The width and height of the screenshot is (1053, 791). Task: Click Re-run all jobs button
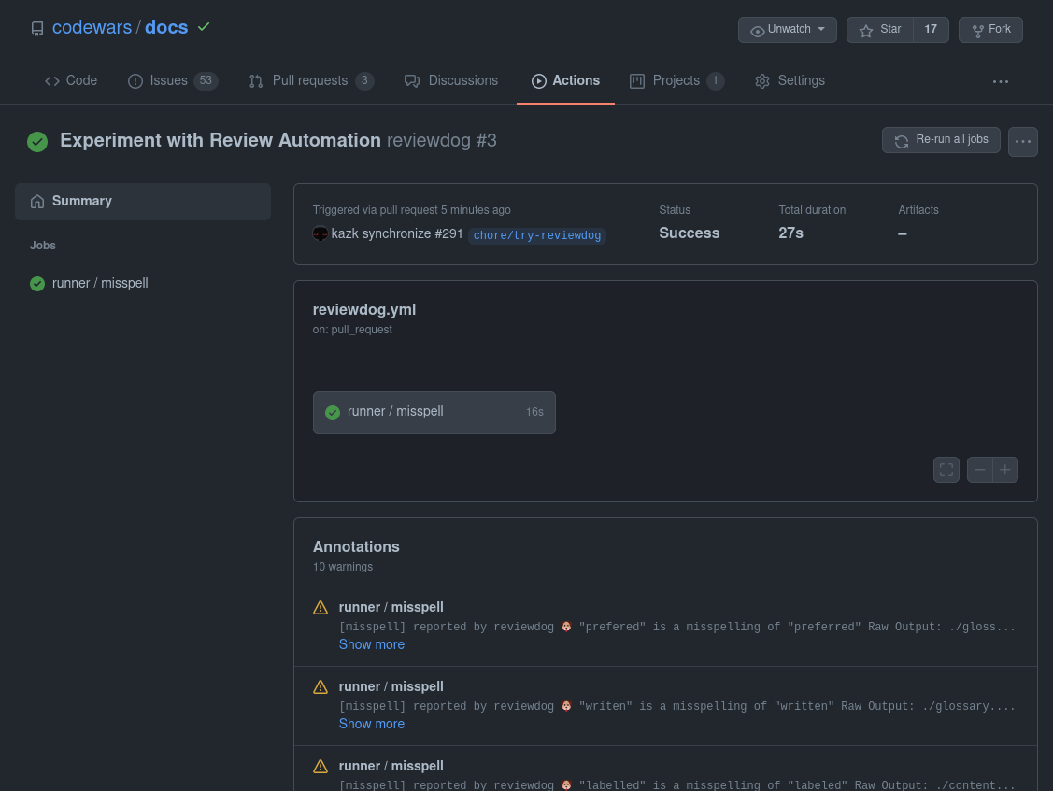pyautogui.click(x=941, y=140)
